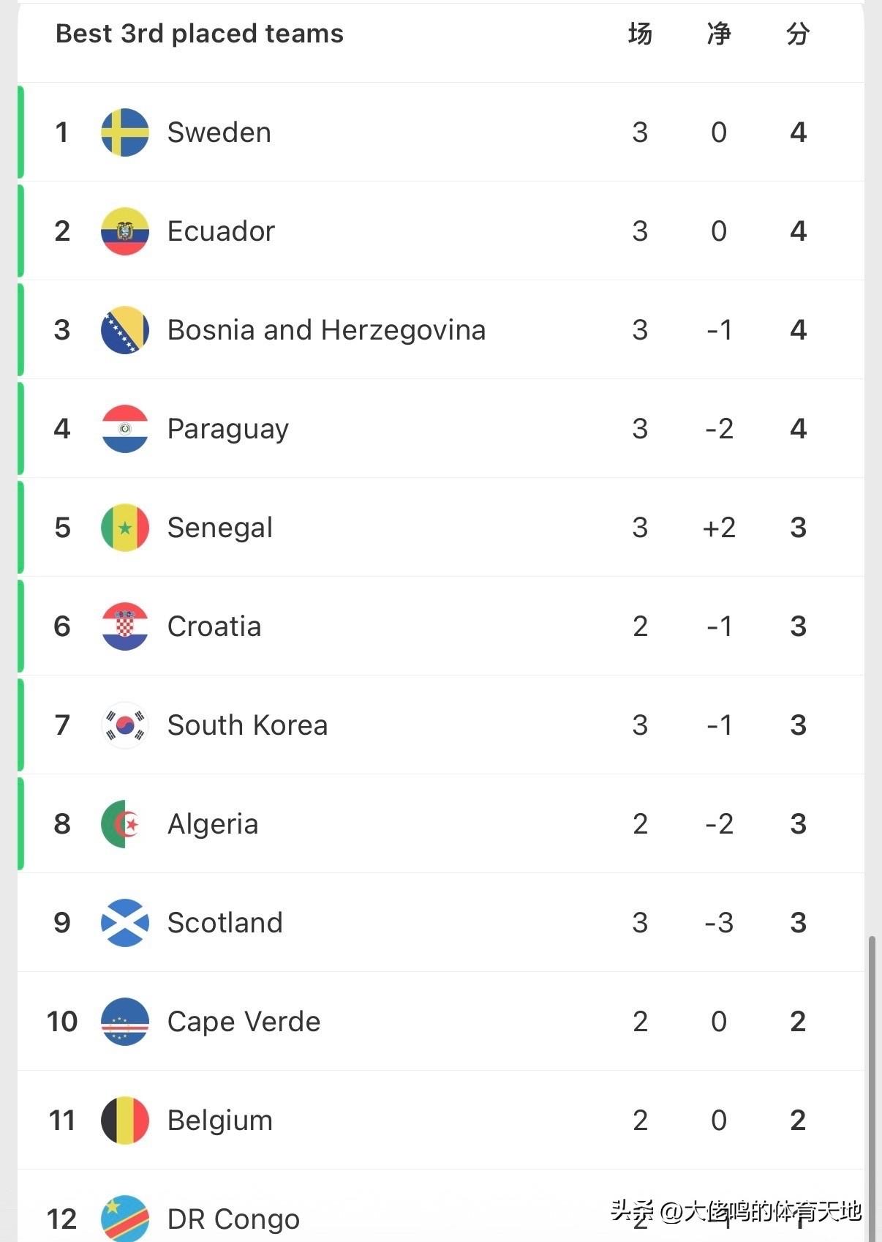The height and width of the screenshot is (1242, 882).
Task: Select the Paraguay flag icon
Action: (x=125, y=429)
